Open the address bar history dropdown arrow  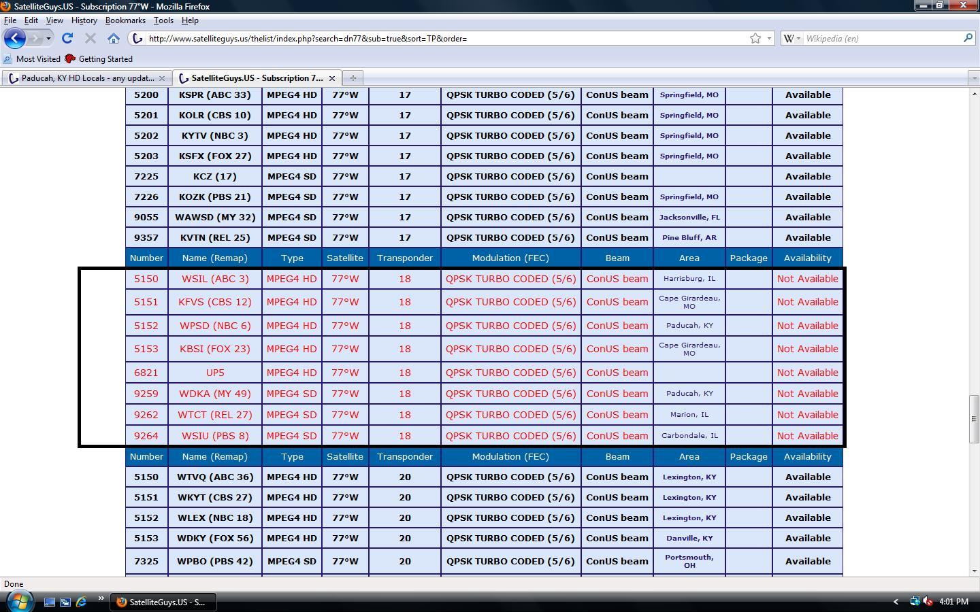point(770,39)
